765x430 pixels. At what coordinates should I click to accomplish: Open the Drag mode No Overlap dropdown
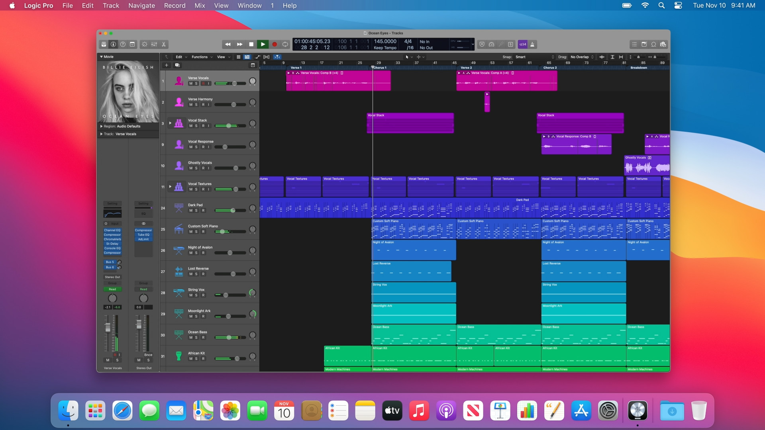580,57
